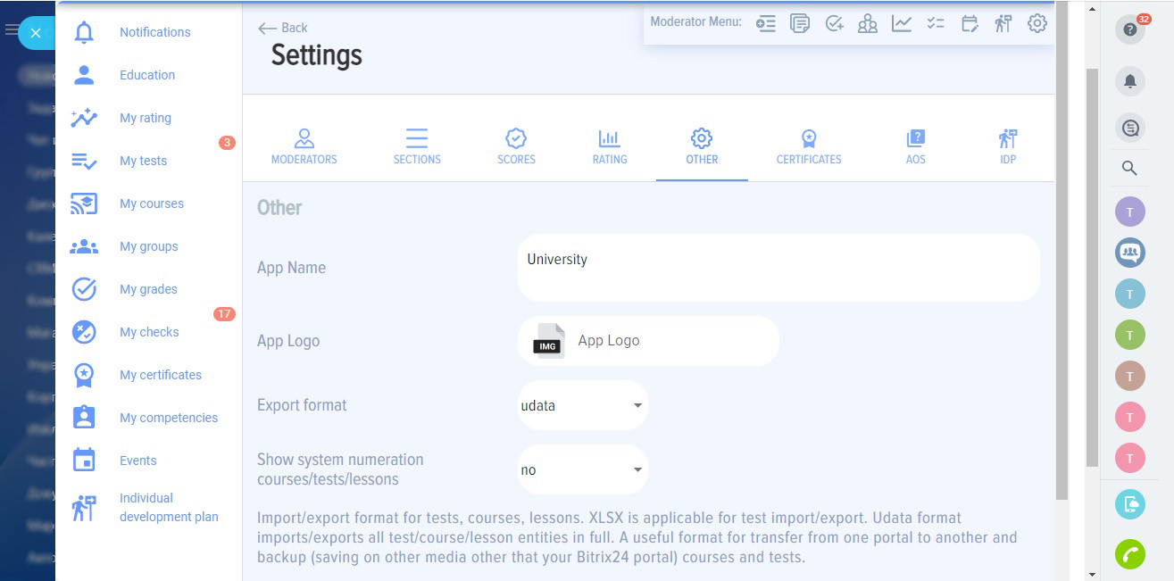Open the chart icon in Moderator Menu
Image resolution: width=1174 pixels, height=581 pixels.
[x=902, y=24]
